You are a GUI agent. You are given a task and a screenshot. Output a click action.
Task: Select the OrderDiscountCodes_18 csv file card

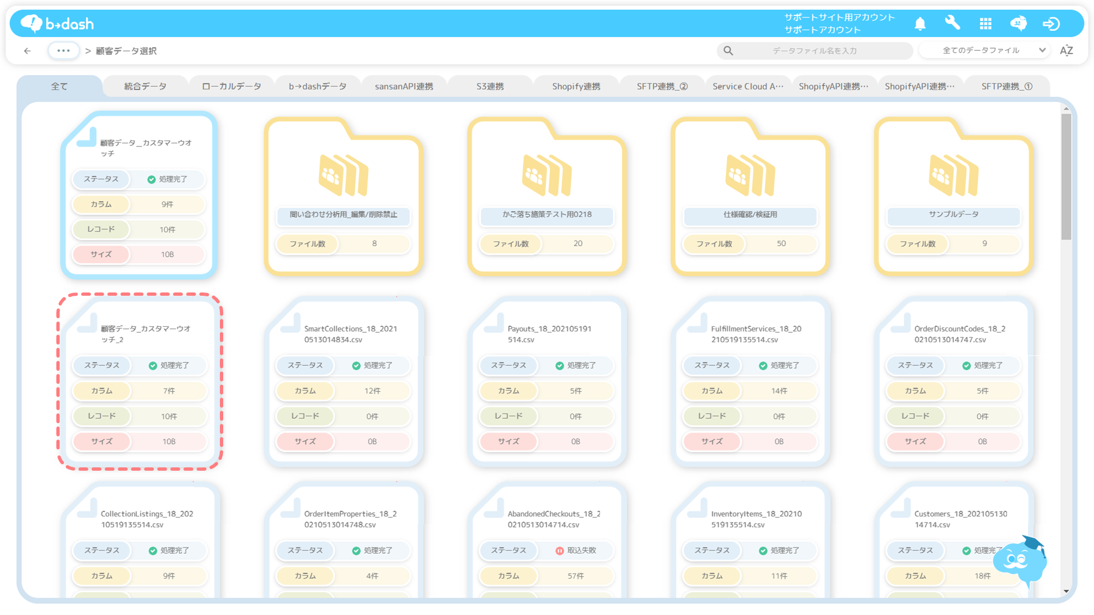[x=953, y=382]
